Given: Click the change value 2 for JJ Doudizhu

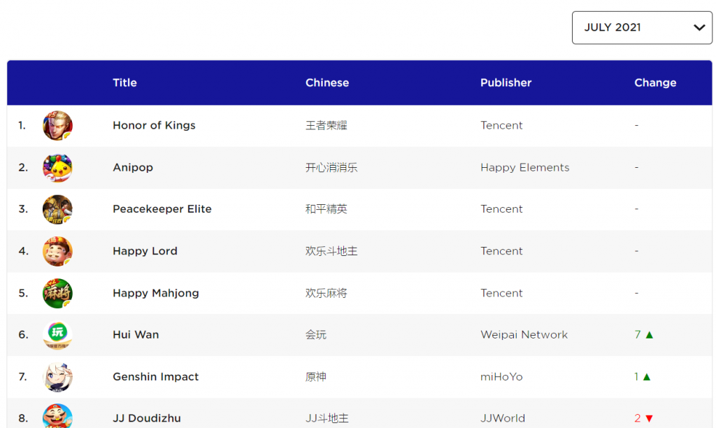Looking at the screenshot, I should 638,418.
